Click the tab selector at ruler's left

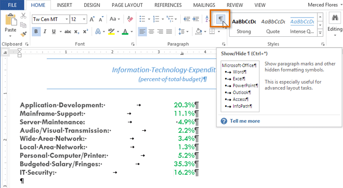(5, 52)
